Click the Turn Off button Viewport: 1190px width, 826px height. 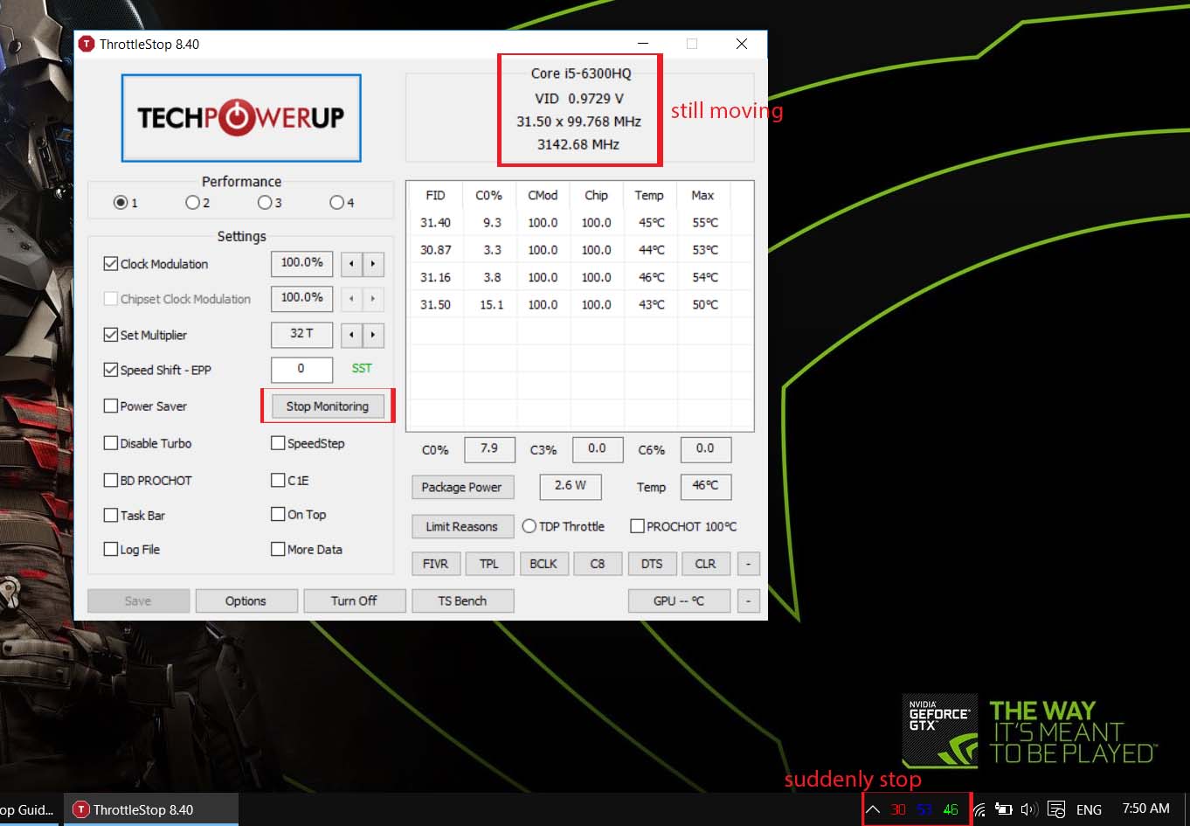[x=354, y=600]
